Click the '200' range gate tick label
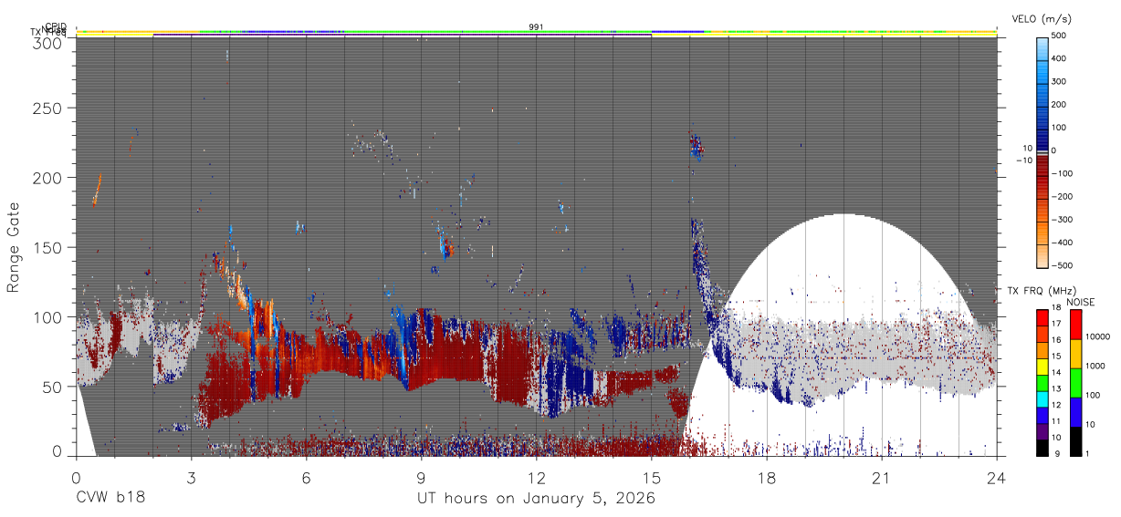1121x517 pixels. tap(47, 177)
